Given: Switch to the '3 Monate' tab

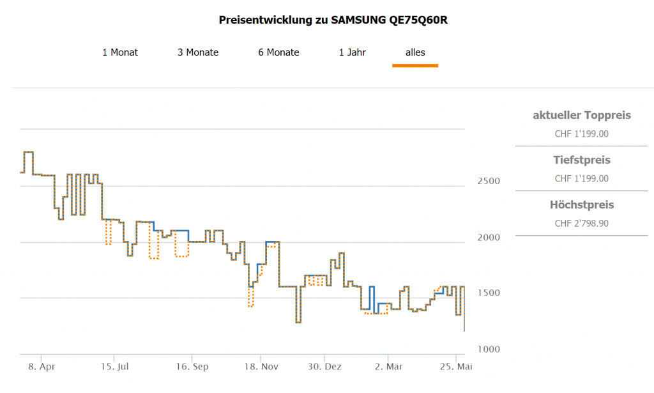Looking at the screenshot, I should click(x=198, y=52).
